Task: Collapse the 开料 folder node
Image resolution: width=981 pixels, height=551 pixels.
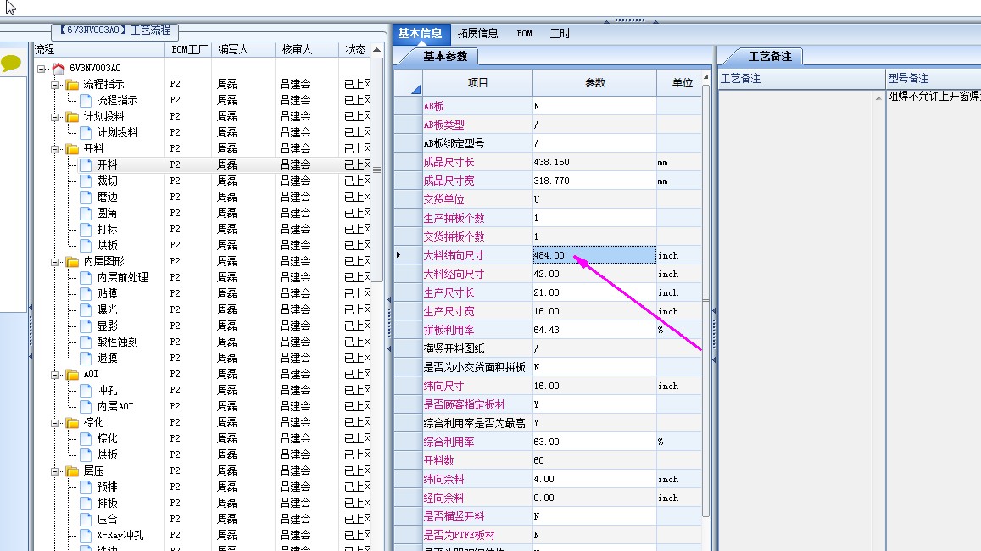Action: [55, 149]
